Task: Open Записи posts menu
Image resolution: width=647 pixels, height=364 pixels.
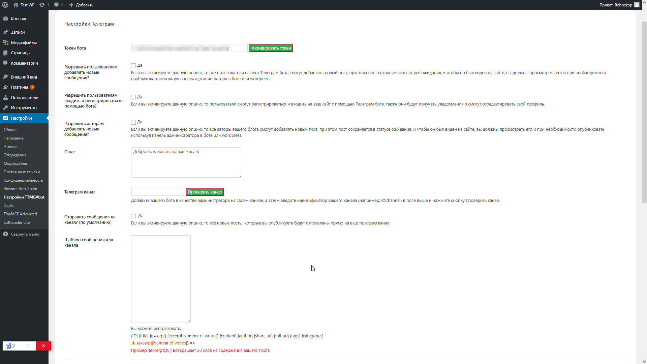Action: 18,32
